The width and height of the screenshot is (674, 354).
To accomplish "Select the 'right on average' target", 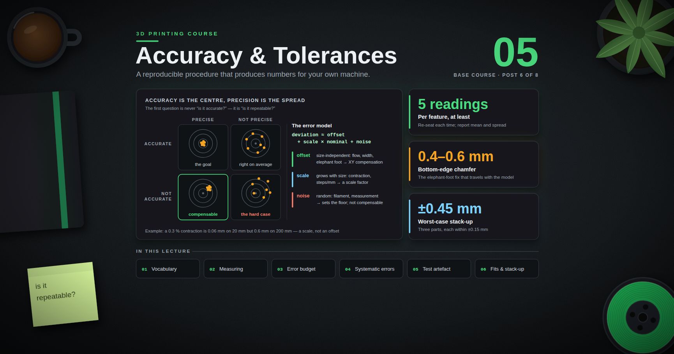I will (256, 147).
